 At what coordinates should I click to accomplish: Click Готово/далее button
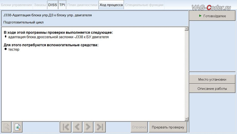(212, 16)
